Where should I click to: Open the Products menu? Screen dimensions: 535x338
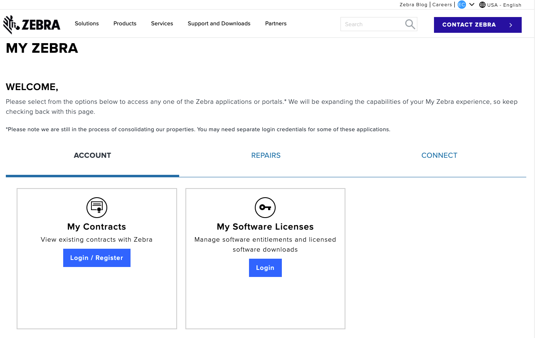click(x=125, y=24)
